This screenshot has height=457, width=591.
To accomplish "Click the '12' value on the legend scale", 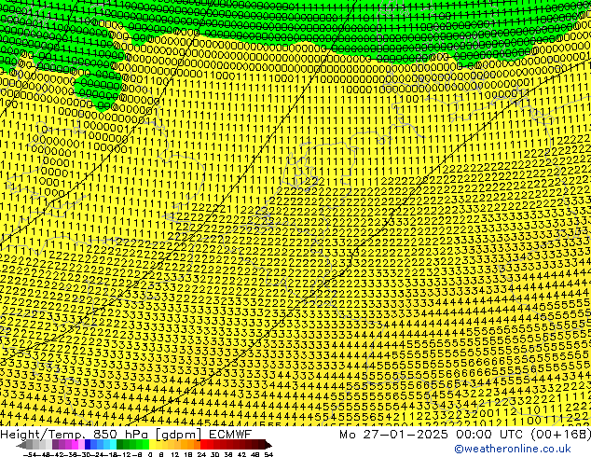I will tap(175, 455).
